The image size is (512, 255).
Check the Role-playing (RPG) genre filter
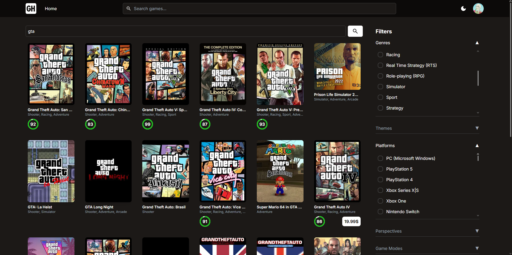click(380, 76)
